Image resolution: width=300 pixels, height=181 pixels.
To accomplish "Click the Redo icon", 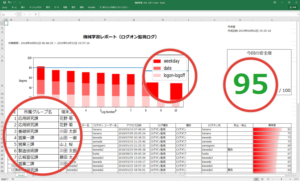I will [x=14, y=2].
